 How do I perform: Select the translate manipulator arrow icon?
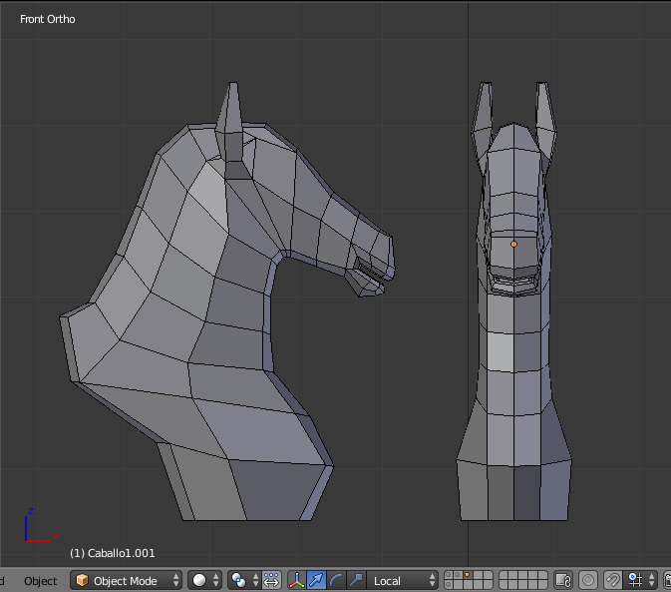317,580
